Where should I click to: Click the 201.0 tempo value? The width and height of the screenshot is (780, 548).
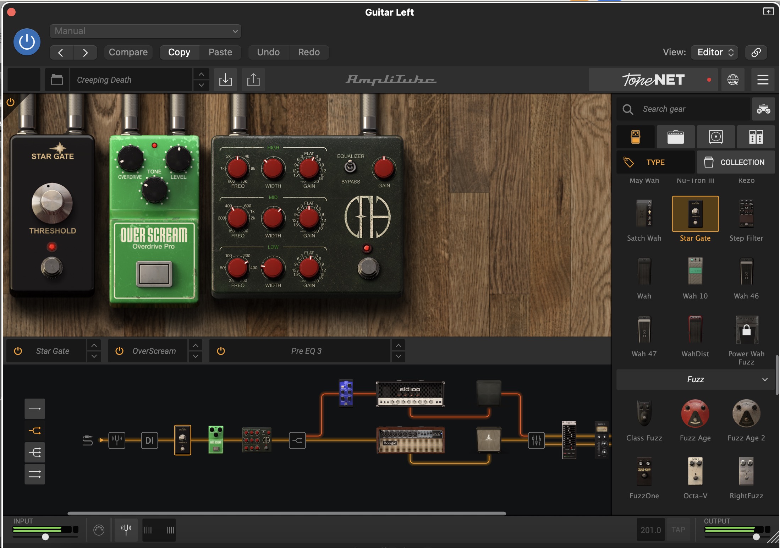(651, 530)
